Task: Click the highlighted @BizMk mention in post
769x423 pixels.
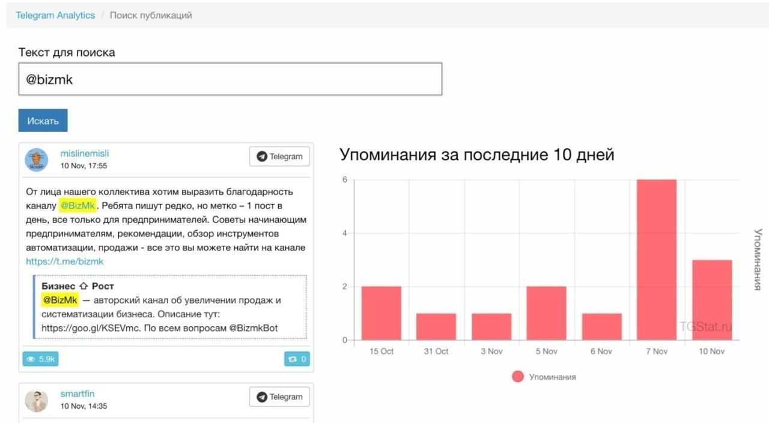Action: coord(78,205)
